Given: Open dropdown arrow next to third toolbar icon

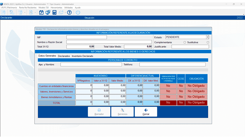Looking at the screenshot, I should pos(25,12).
